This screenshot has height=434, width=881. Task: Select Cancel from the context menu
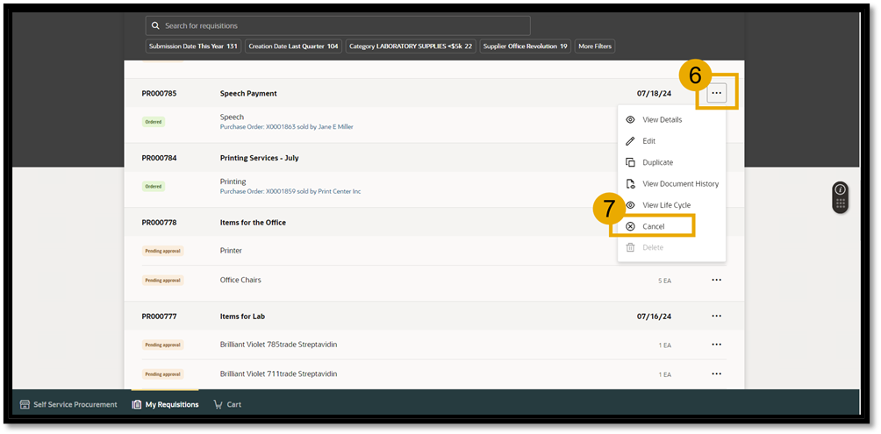653,226
